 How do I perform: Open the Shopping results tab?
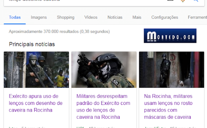point(66,17)
